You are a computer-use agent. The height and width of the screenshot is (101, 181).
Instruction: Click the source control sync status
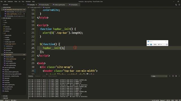point(7,100)
